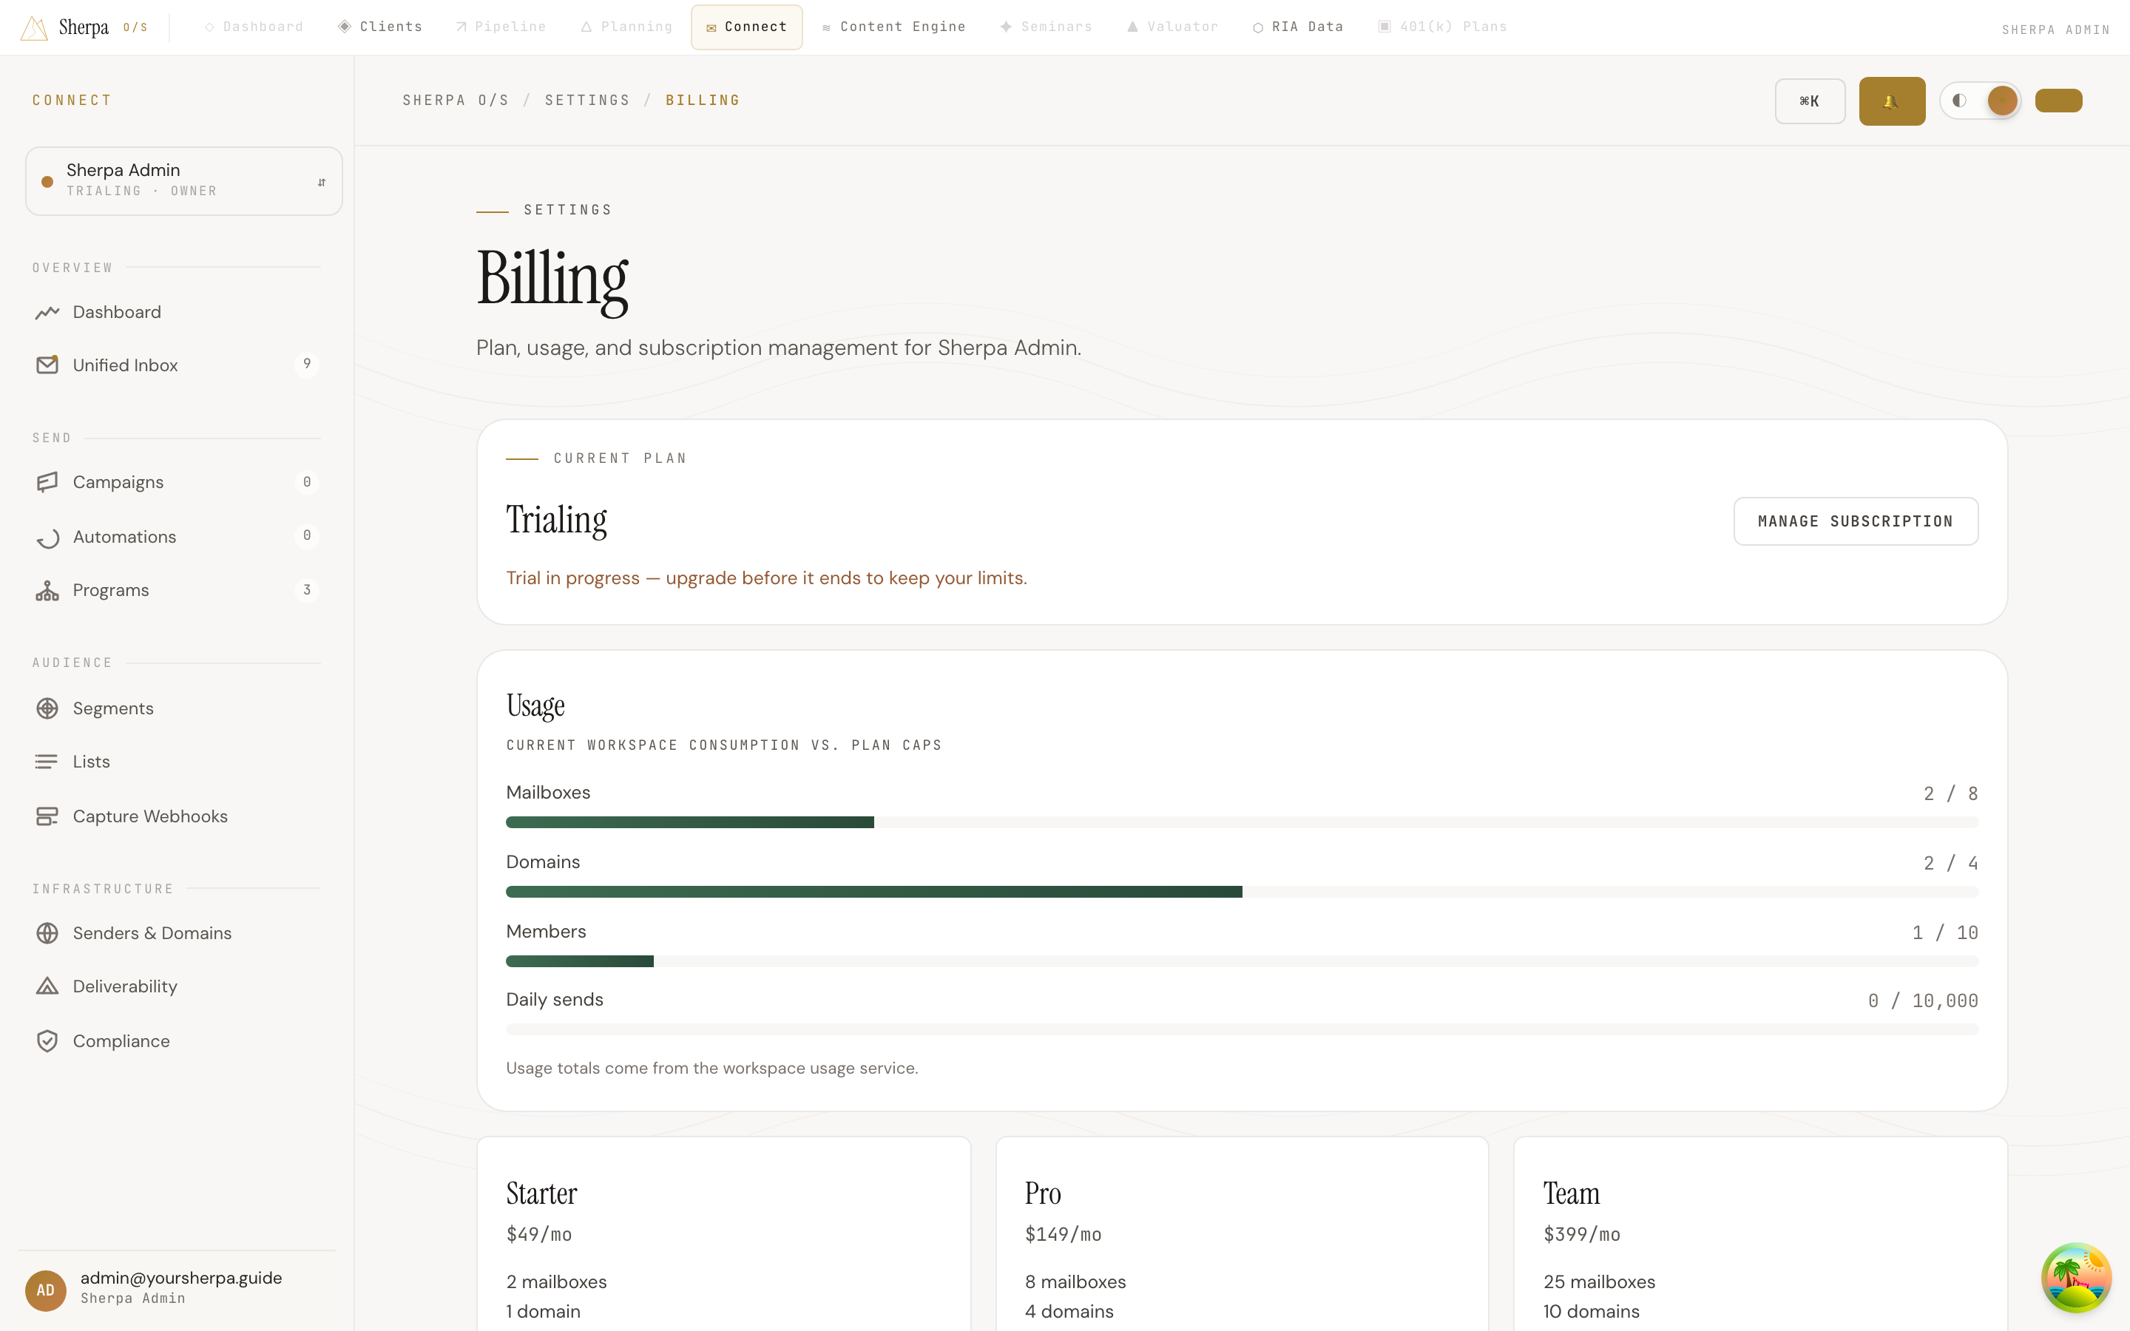Click the Lists lines icon
Image resolution: width=2130 pixels, height=1331 pixels.
tap(47, 762)
